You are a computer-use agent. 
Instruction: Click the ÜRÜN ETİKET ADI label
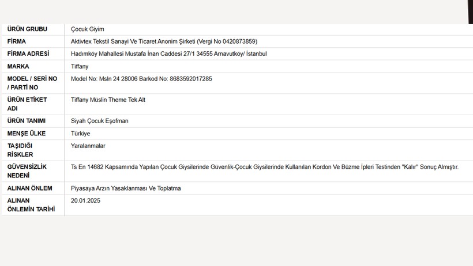pyautogui.click(x=27, y=104)
